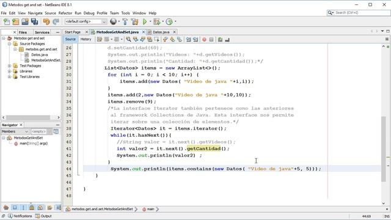
Task: Click the Last Edit icon in editor toolbar
Action: pyautogui.click(x=99, y=39)
